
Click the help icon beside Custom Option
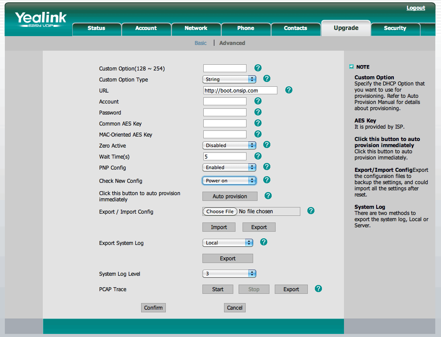click(258, 68)
